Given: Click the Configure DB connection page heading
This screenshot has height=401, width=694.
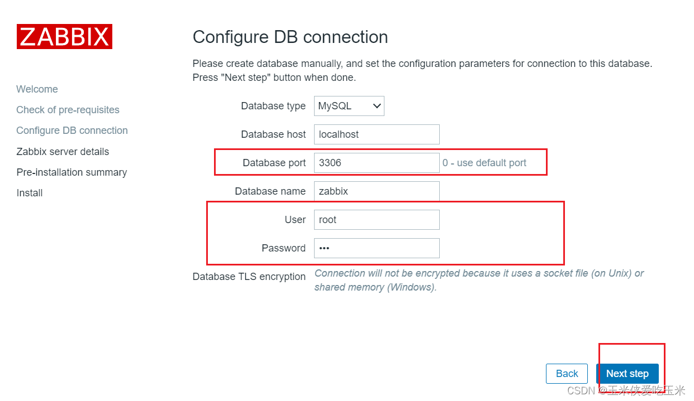Looking at the screenshot, I should pos(290,37).
